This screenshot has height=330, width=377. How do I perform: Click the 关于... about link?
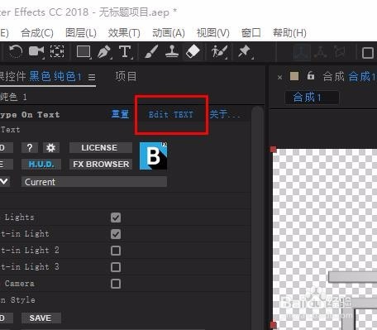point(225,114)
